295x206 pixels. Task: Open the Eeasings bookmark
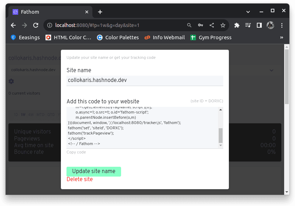(x=25, y=37)
